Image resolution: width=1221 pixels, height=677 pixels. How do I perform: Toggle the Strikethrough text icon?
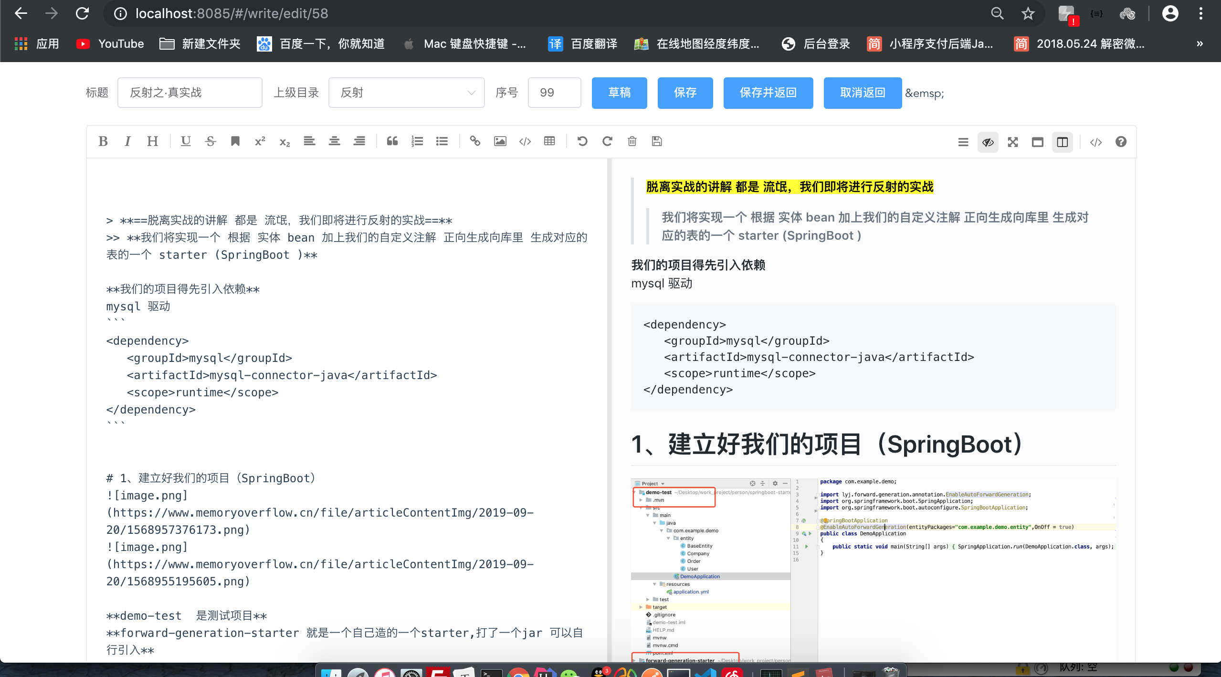point(211,141)
